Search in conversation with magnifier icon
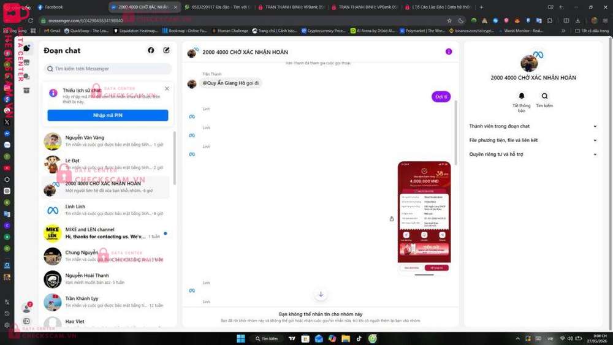Screen dimensions: 613x345 click(544, 96)
